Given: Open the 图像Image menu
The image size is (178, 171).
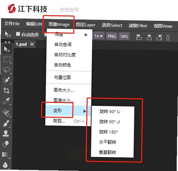Looking at the screenshot, I should tap(59, 24).
